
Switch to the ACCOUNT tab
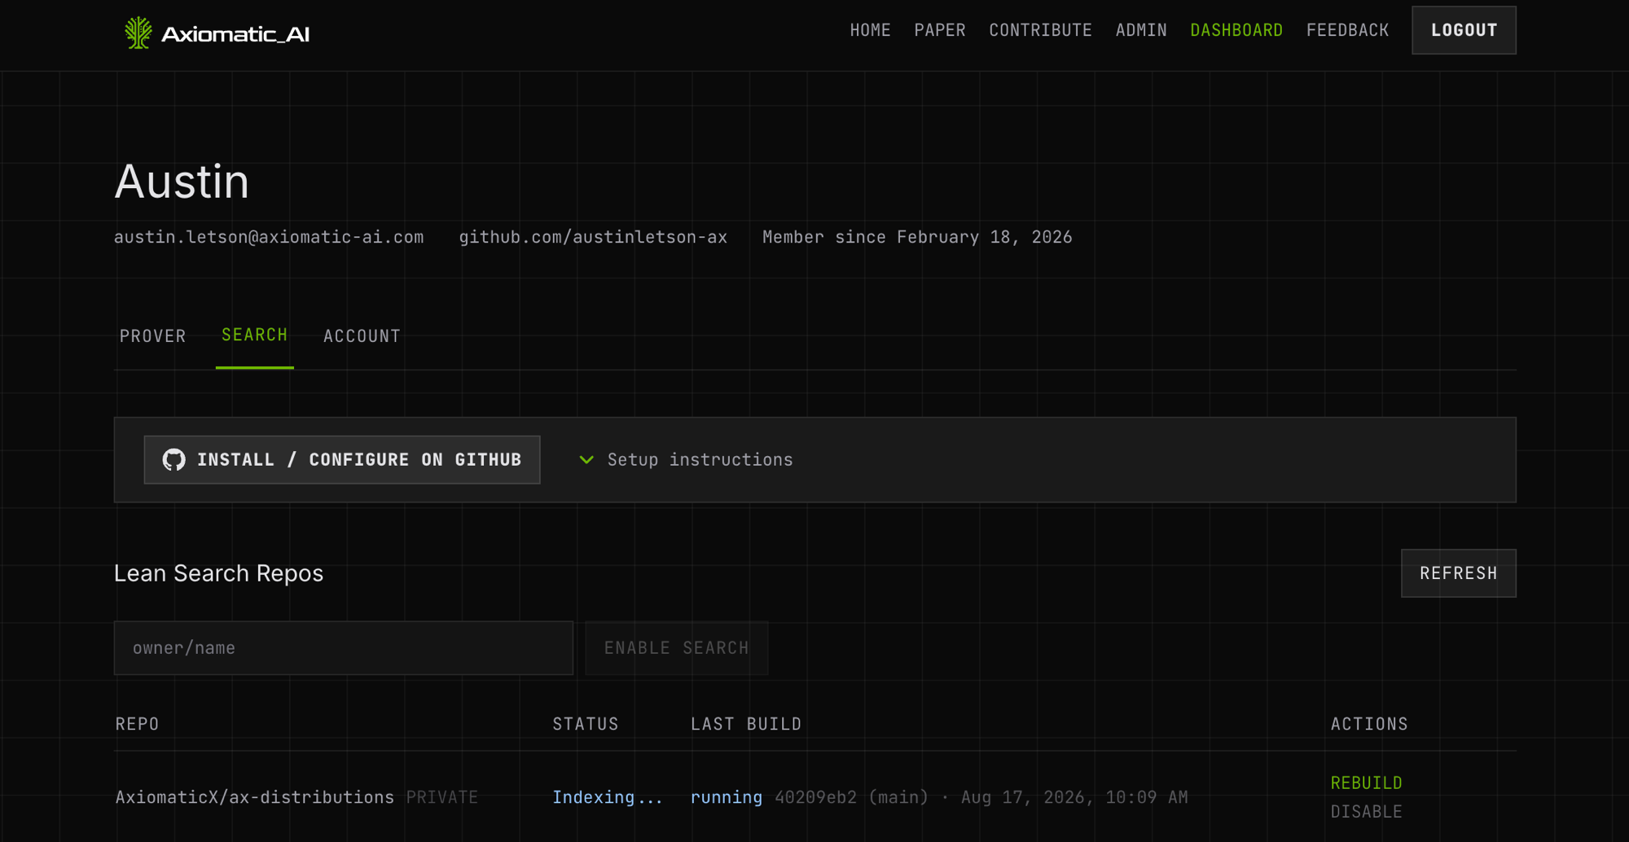coord(362,336)
